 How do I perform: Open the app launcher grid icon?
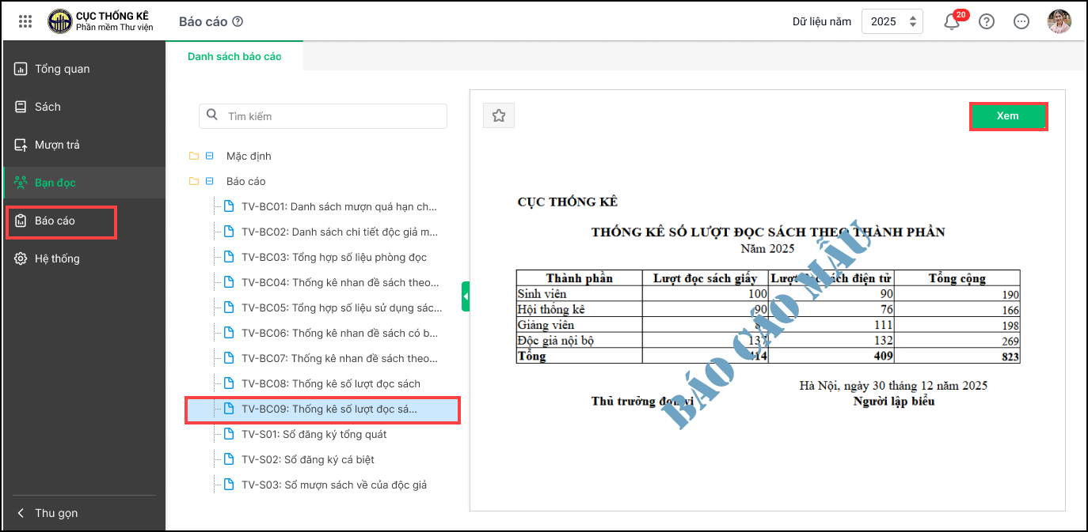click(x=25, y=21)
